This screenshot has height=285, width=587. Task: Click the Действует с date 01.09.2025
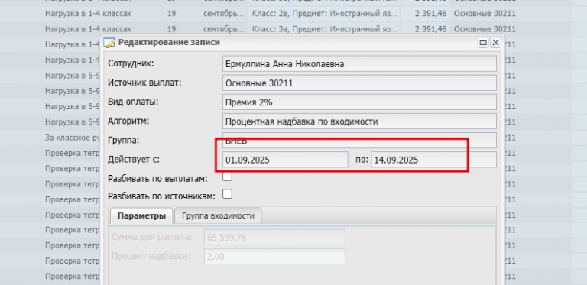click(285, 160)
